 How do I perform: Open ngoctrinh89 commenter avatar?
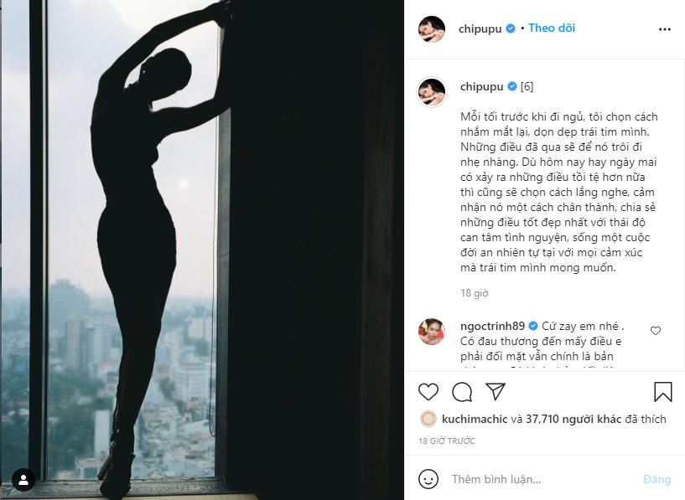click(432, 332)
